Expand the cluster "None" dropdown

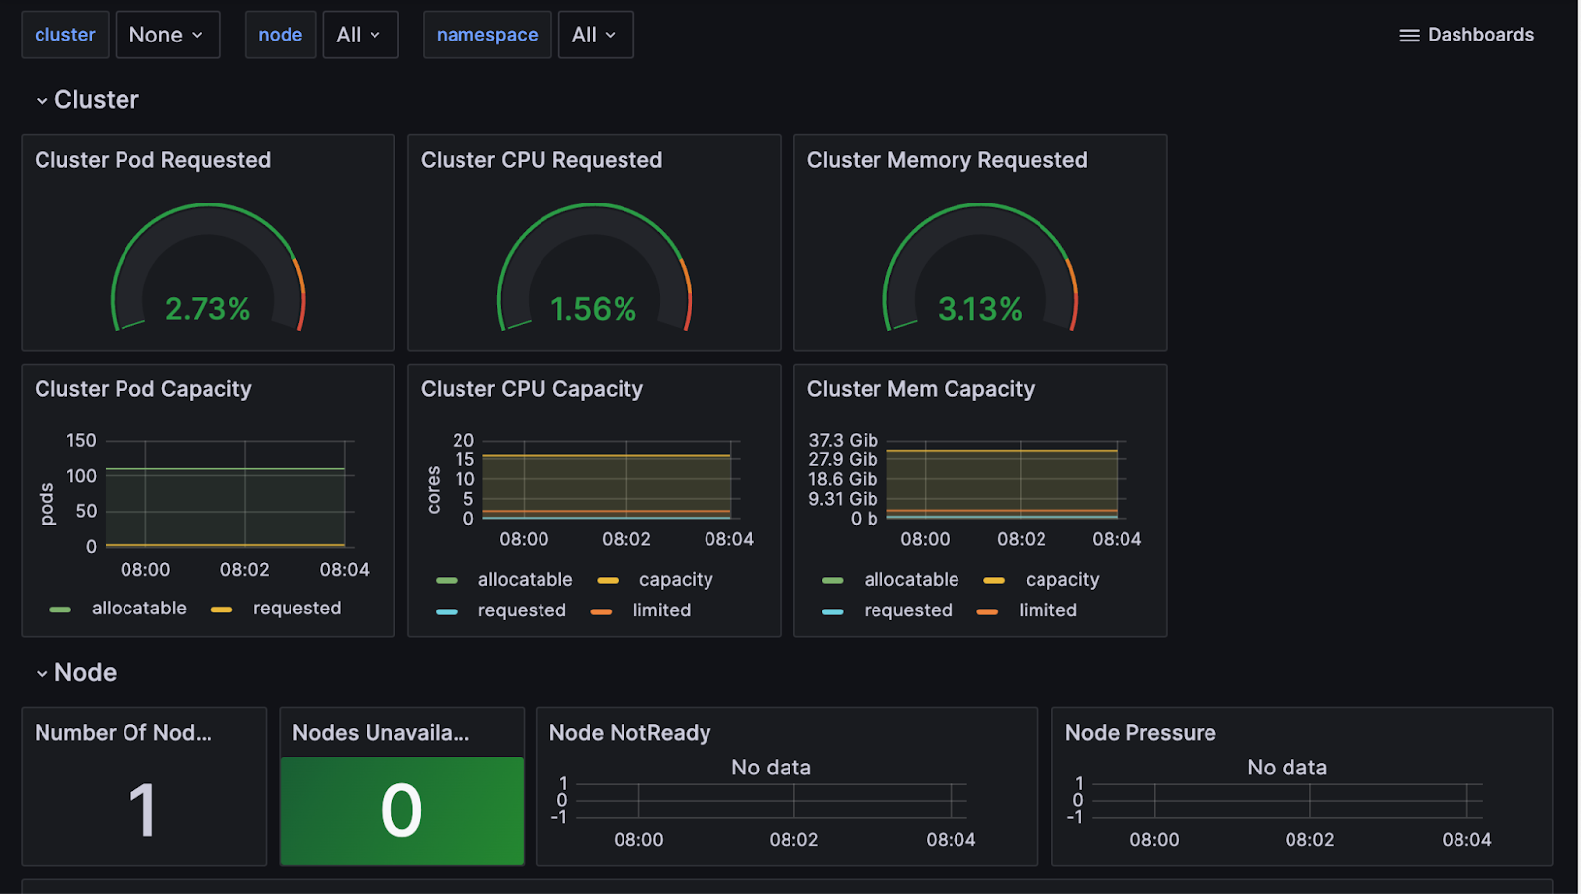(x=166, y=34)
